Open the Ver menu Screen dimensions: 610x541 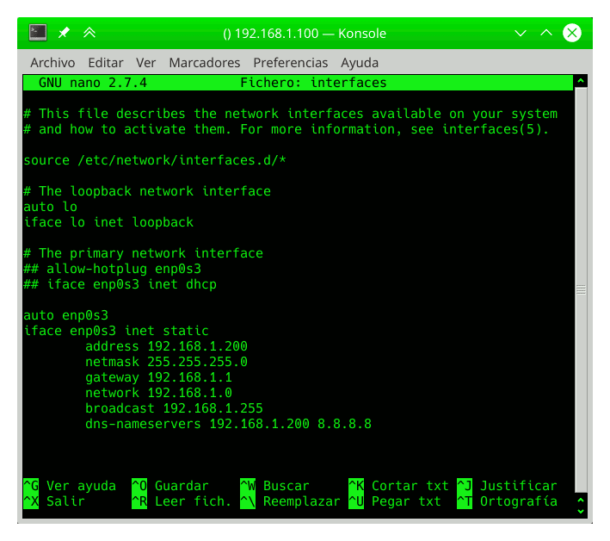[146, 63]
